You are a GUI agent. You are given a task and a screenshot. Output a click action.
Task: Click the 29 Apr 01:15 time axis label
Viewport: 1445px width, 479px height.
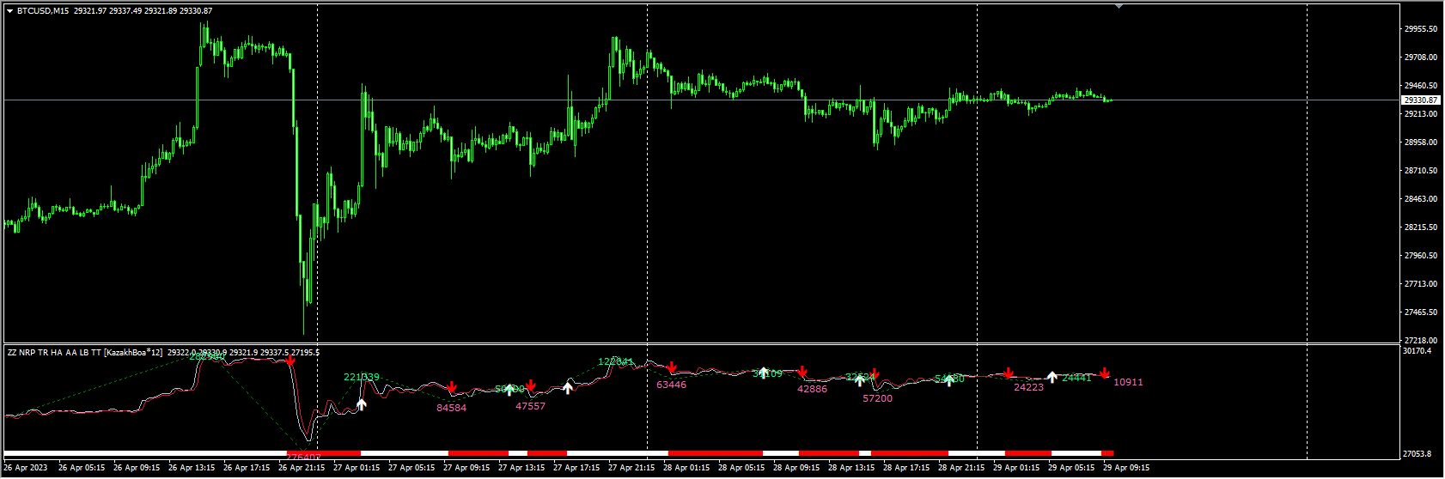(1016, 468)
